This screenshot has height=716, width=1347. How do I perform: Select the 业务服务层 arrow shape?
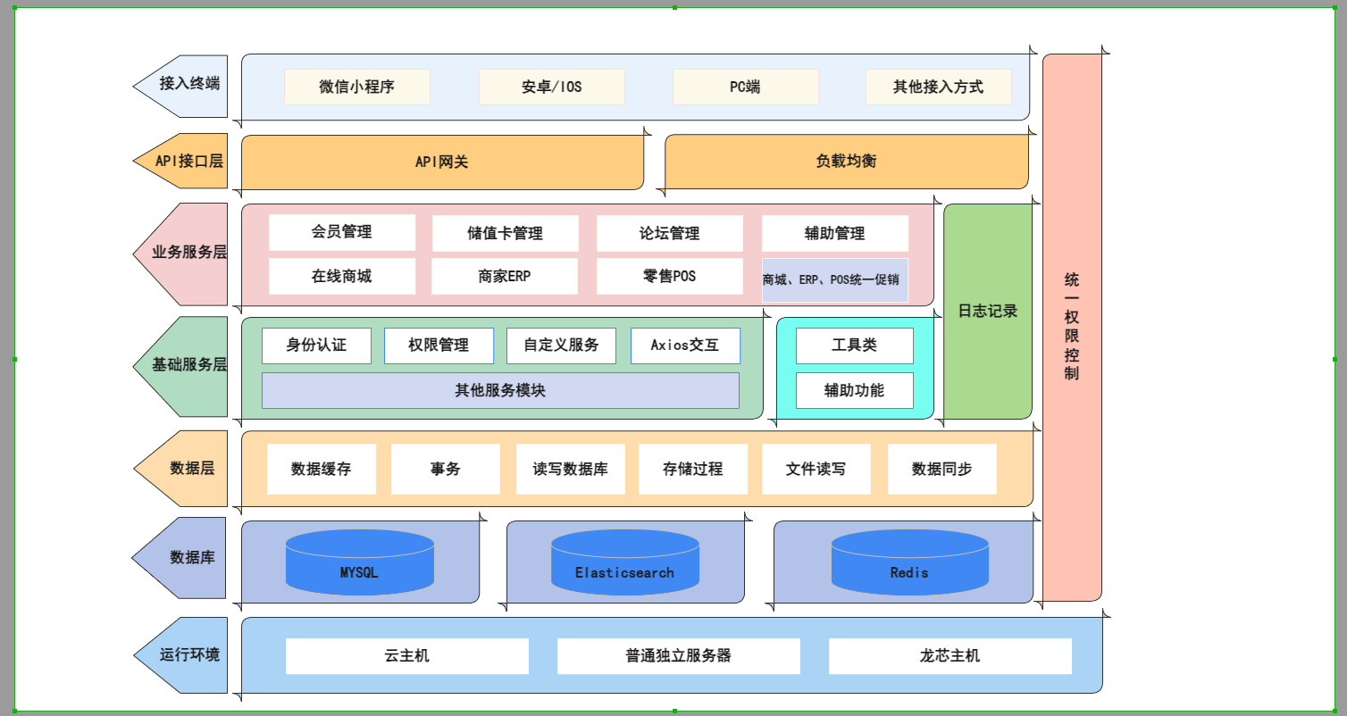pos(180,254)
